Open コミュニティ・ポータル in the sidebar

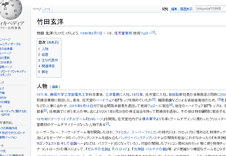point(11,44)
